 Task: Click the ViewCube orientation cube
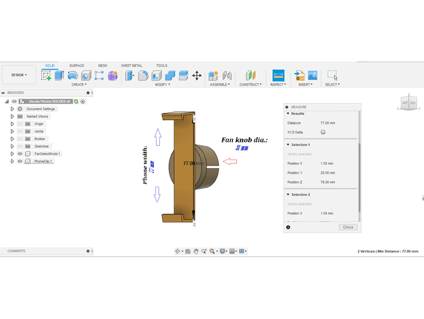coord(409,103)
